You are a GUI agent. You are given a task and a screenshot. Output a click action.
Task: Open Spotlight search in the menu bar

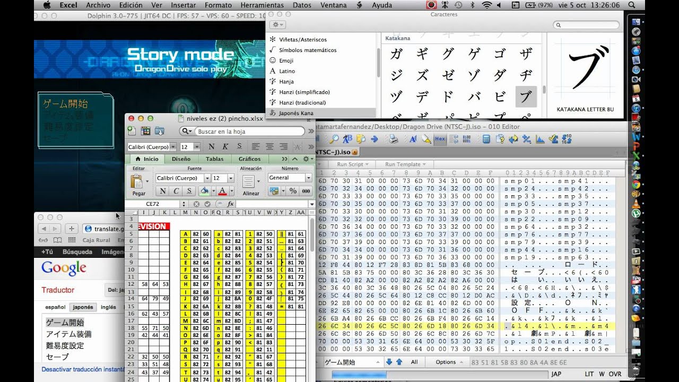pos(631,5)
